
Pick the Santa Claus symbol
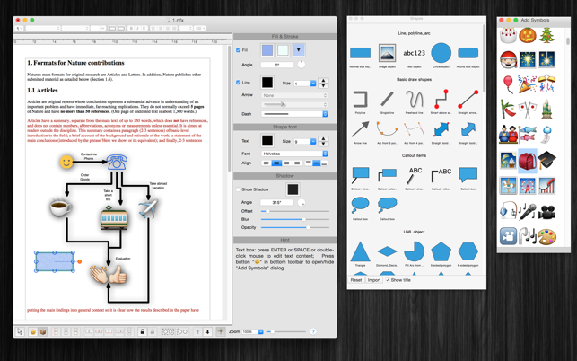point(508,59)
